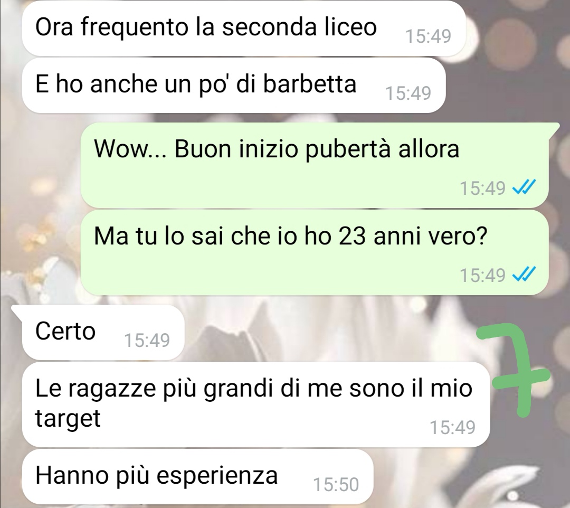This screenshot has height=508, width=570.
Task: Click the green hand-drawn mark annotation
Action: (512, 370)
